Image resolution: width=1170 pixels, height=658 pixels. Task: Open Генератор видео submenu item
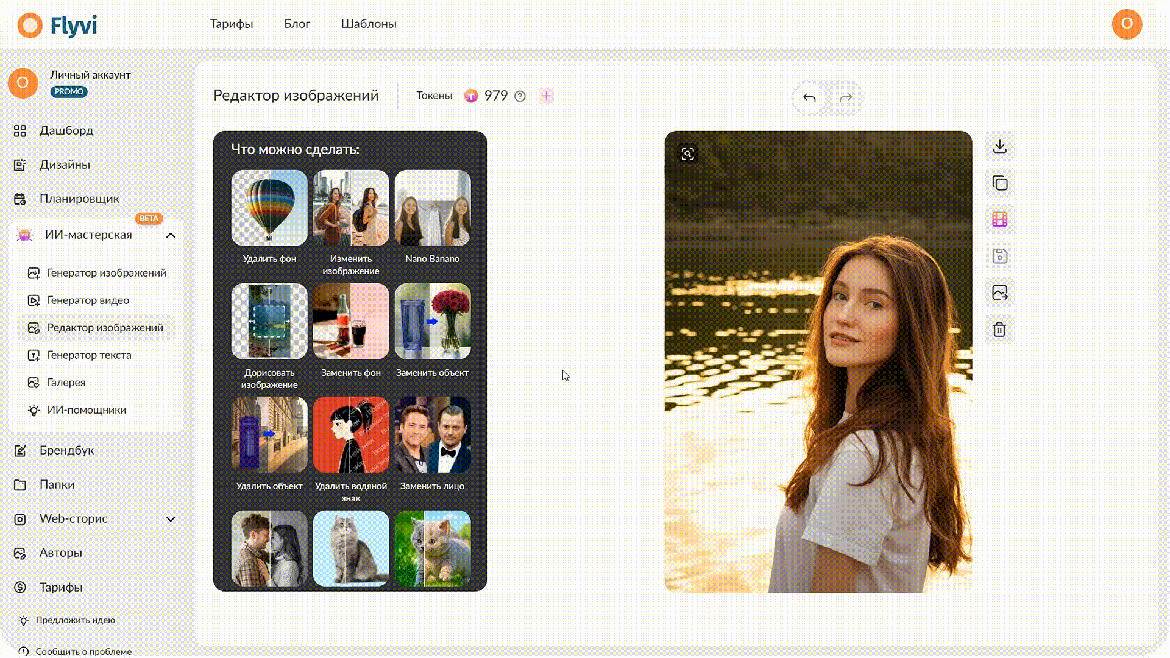(x=78, y=300)
